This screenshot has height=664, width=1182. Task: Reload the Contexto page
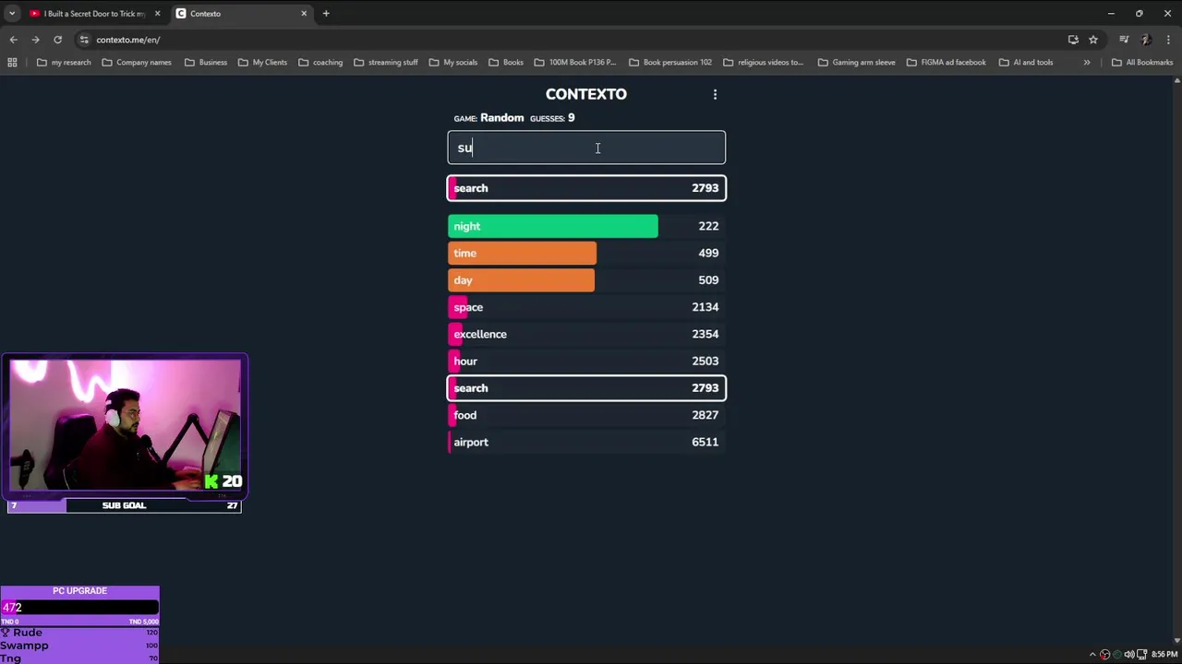tap(57, 40)
